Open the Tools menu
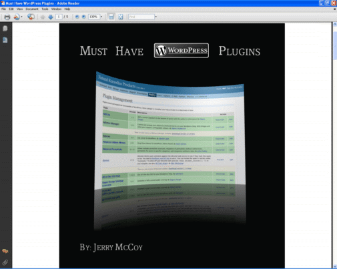This screenshot has width=337, height=269. click(x=45, y=9)
